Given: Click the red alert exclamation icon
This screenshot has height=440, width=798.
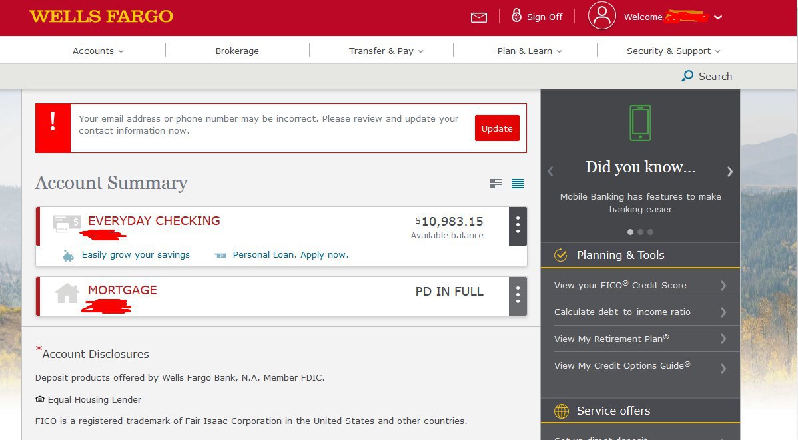Looking at the screenshot, I should (53, 128).
